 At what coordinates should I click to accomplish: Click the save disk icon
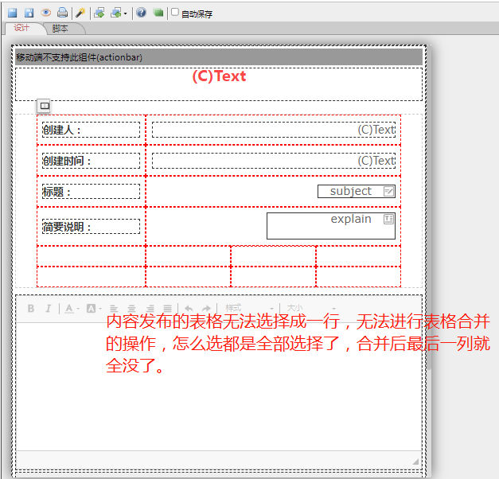tap(13, 13)
